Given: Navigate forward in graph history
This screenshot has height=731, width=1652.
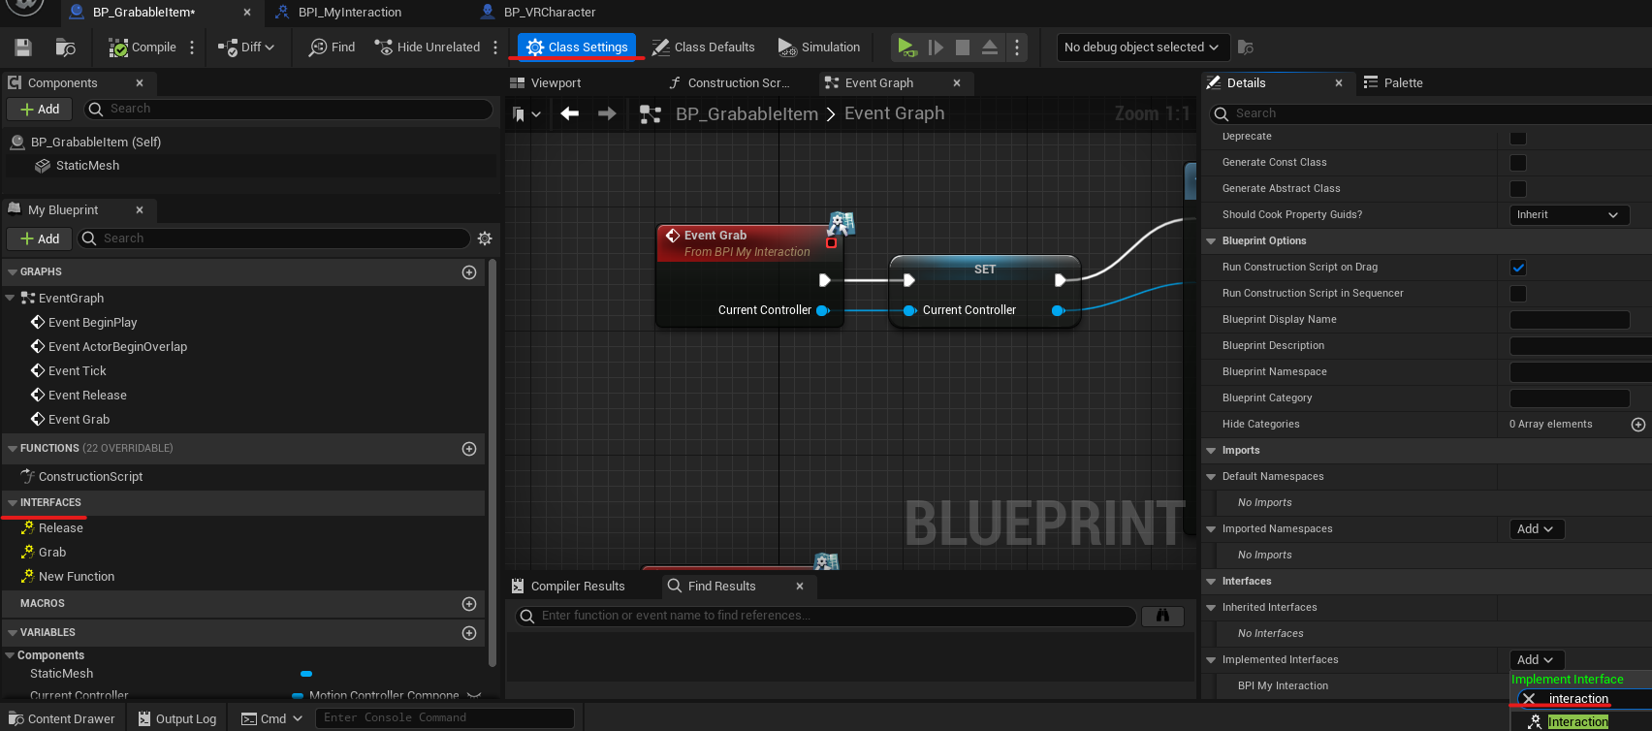Looking at the screenshot, I should [x=607, y=114].
